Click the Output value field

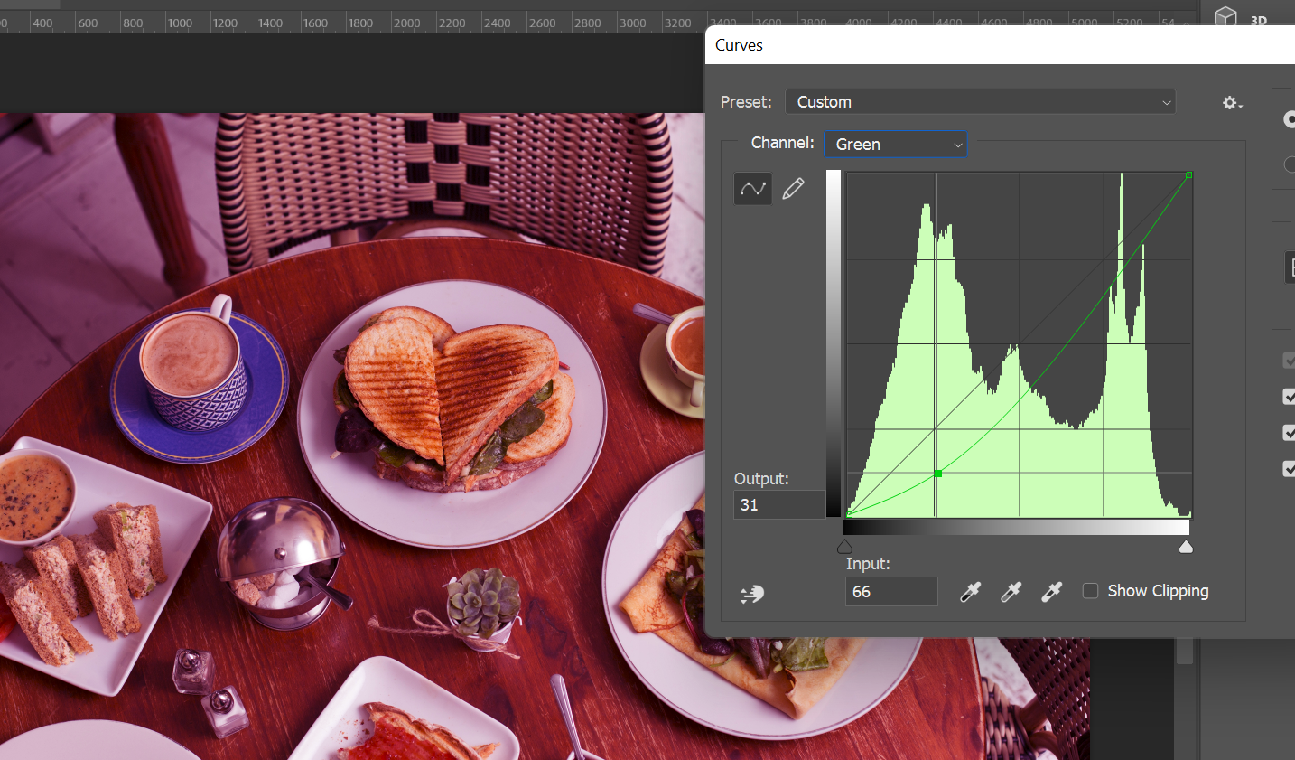(x=778, y=505)
